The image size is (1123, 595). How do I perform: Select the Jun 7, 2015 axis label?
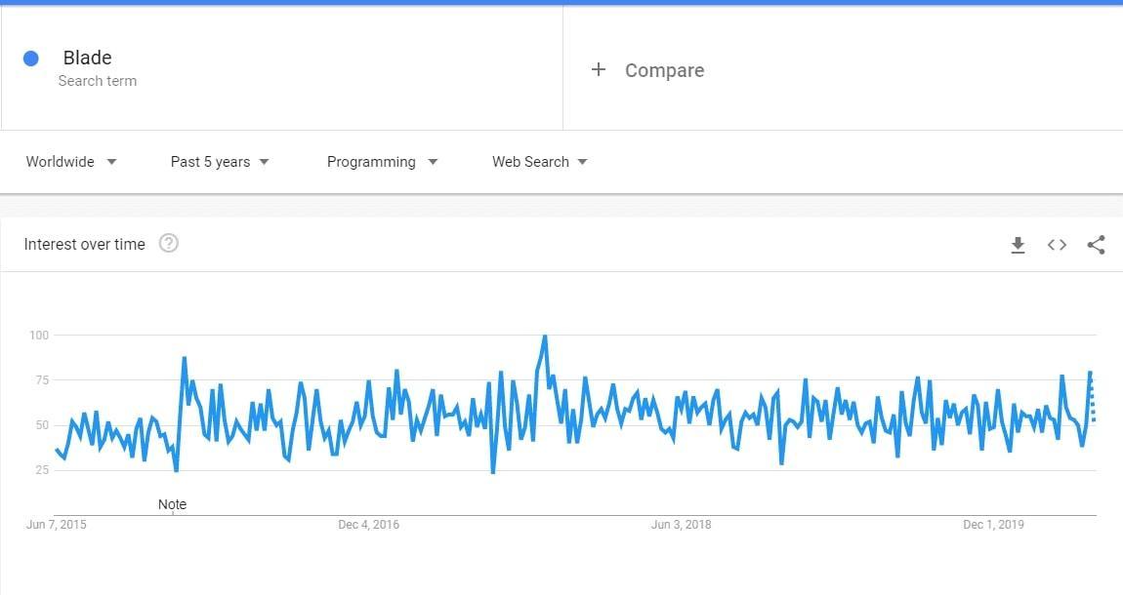tap(56, 525)
